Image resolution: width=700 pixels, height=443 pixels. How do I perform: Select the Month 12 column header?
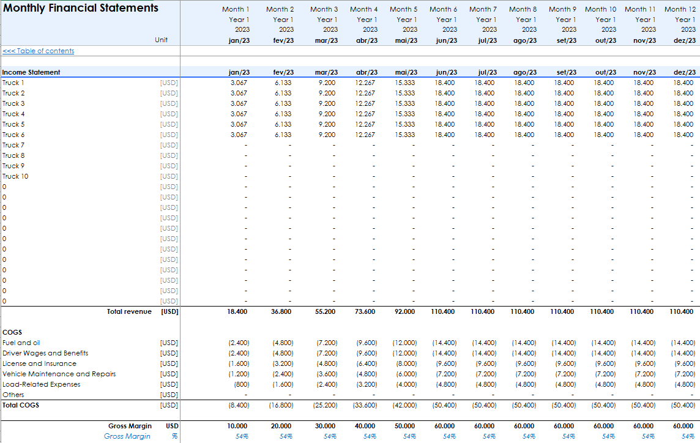[679, 9]
